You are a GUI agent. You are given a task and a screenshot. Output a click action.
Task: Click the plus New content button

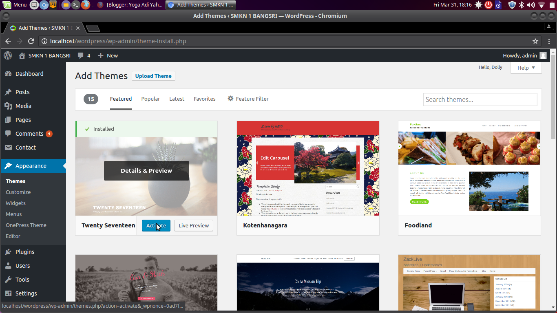point(108,55)
